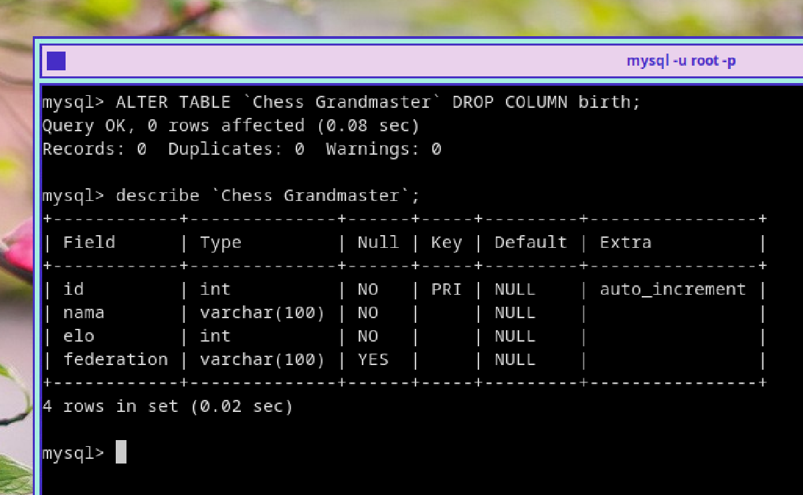This screenshot has width=803, height=495.
Task: Click NULL default in id row
Action: click(x=515, y=289)
